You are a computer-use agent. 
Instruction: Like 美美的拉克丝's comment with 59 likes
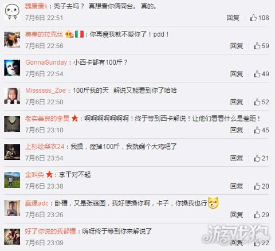[261, 46]
